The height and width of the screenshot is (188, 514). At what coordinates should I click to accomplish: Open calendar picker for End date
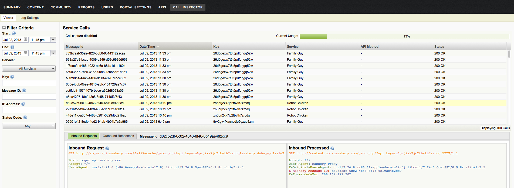click(25, 53)
